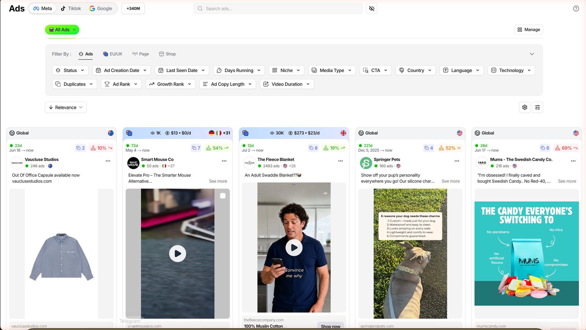This screenshot has width=586, height=330.
Task: Open the Country filter dropdown
Action: coord(415,70)
